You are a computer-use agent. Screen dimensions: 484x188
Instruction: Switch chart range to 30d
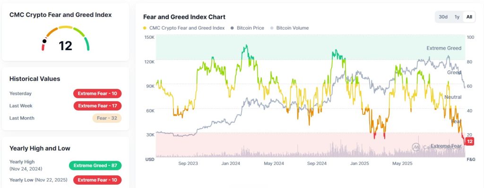coord(443,17)
